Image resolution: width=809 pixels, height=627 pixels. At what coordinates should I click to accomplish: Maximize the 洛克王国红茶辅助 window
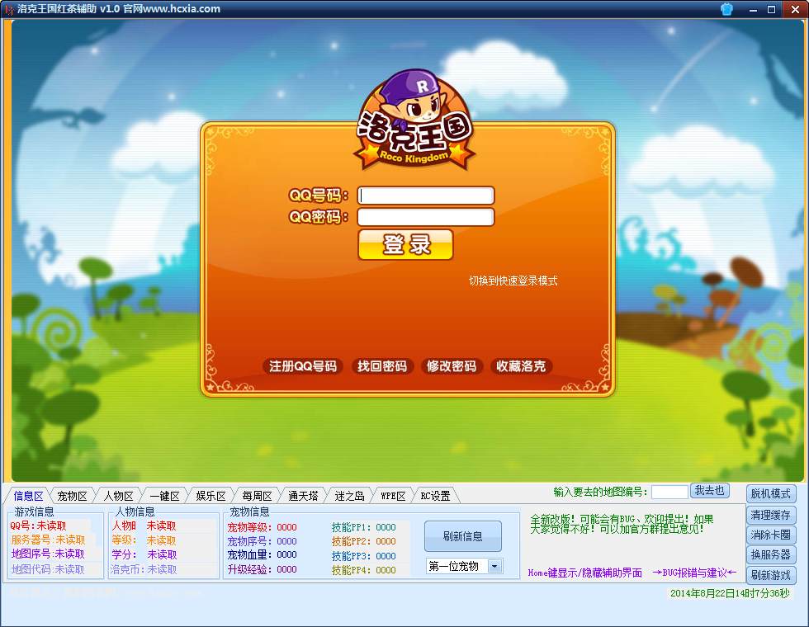pyautogui.click(x=771, y=9)
